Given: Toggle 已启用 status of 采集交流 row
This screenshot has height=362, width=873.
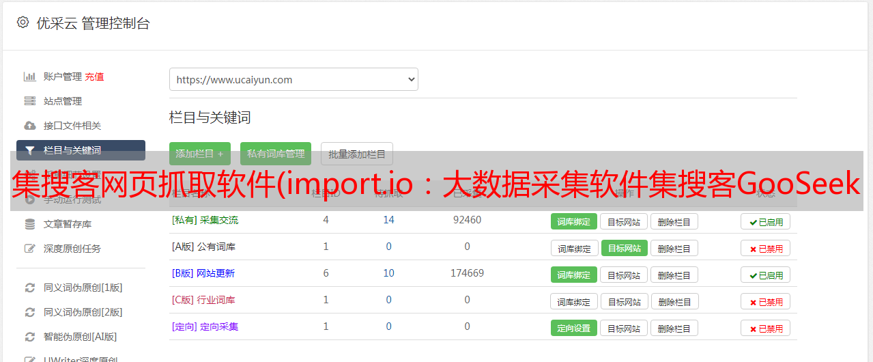Looking at the screenshot, I should (x=765, y=221).
